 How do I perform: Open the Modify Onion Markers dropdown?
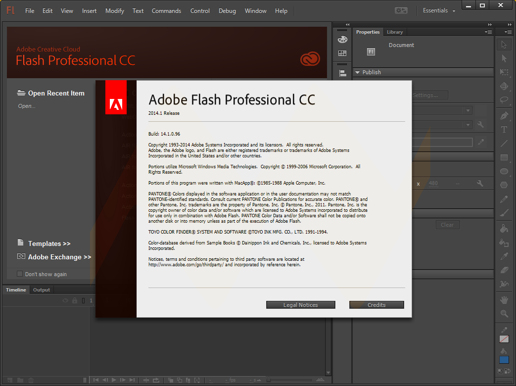click(197, 380)
